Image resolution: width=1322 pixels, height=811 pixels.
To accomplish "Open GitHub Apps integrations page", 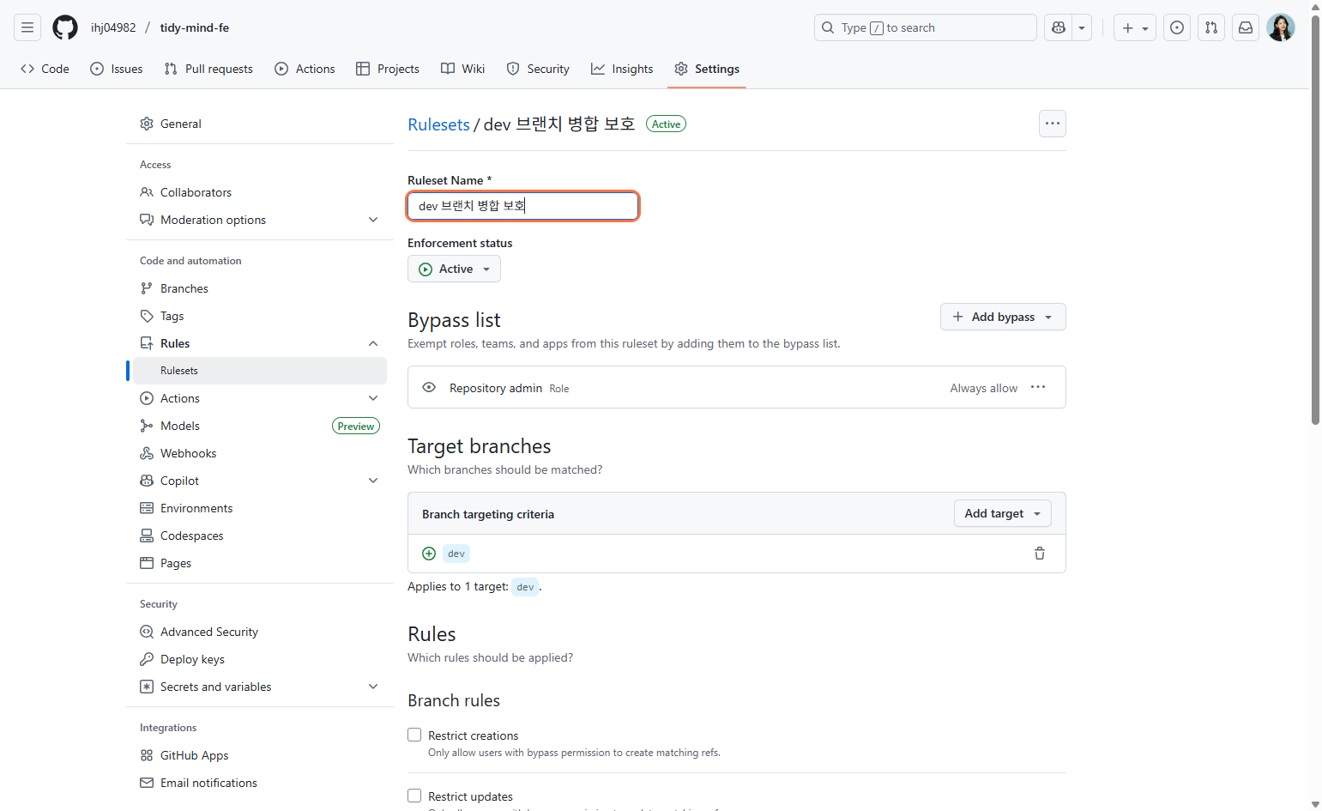I will 260,755.
